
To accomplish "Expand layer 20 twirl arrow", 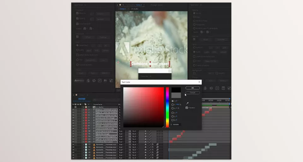I will click(84, 158).
